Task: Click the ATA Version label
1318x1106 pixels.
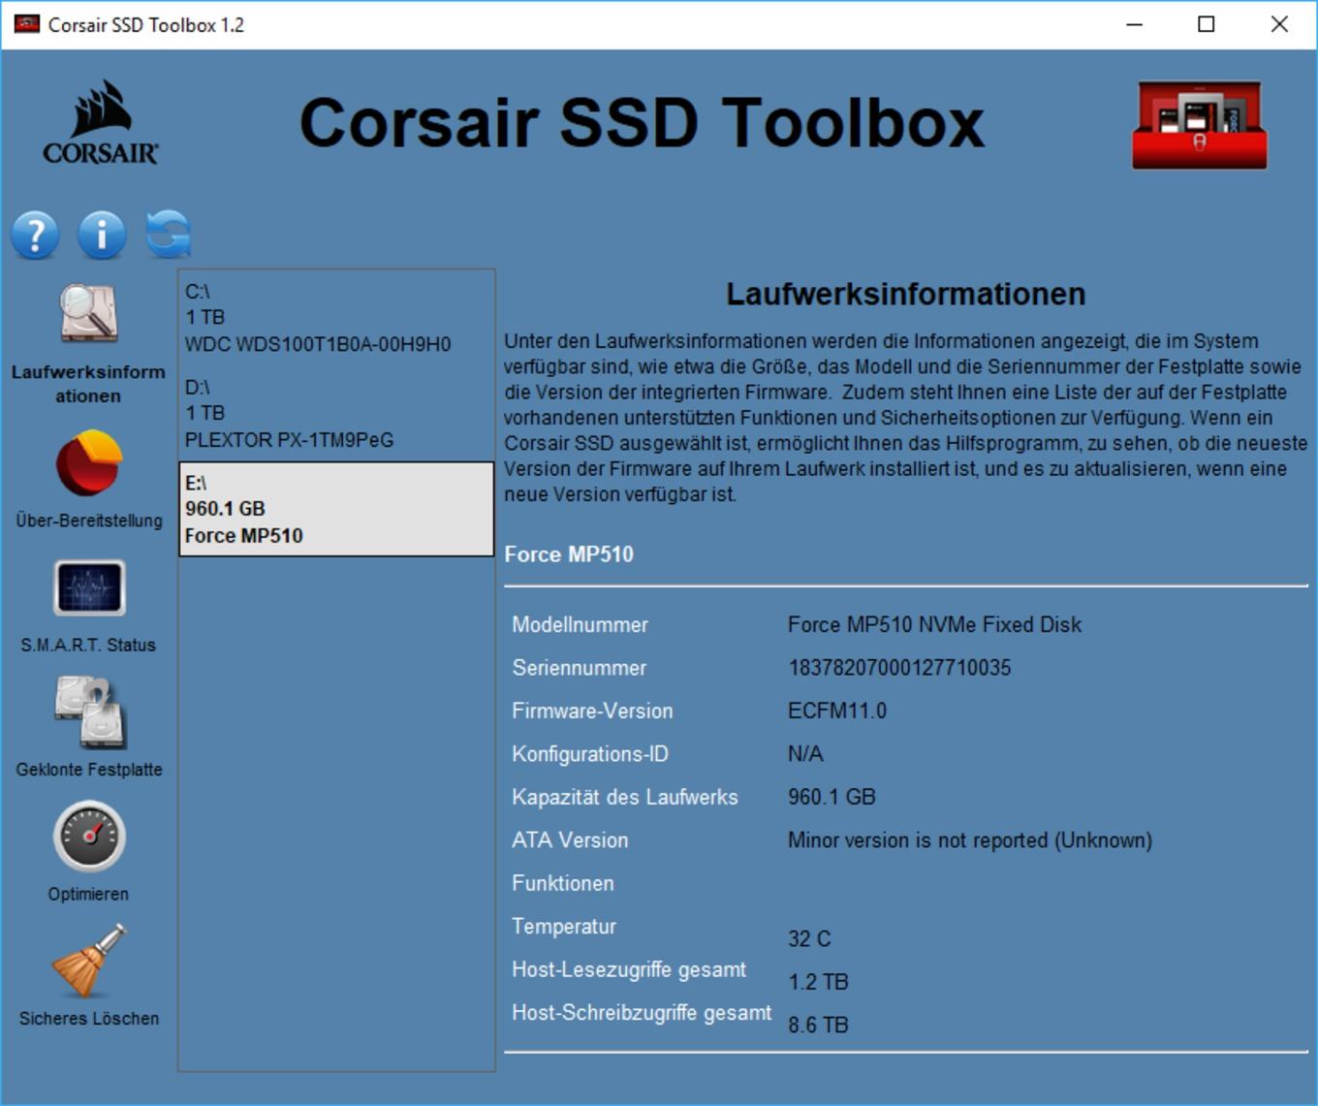Action: click(570, 840)
